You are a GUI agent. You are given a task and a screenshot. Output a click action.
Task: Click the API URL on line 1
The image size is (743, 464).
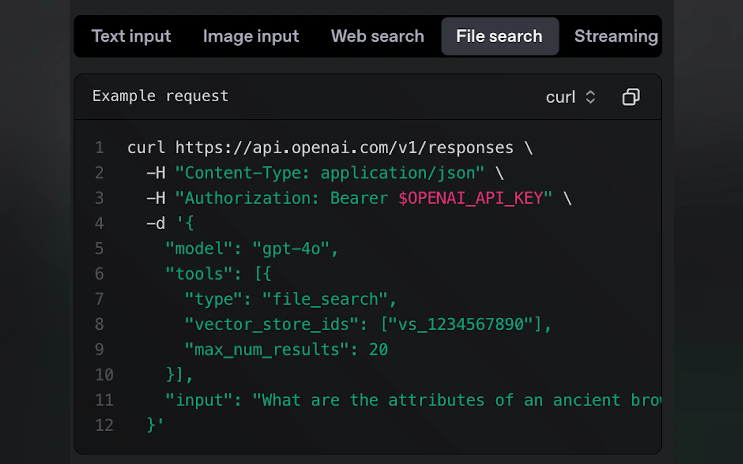[x=344, y=148]
